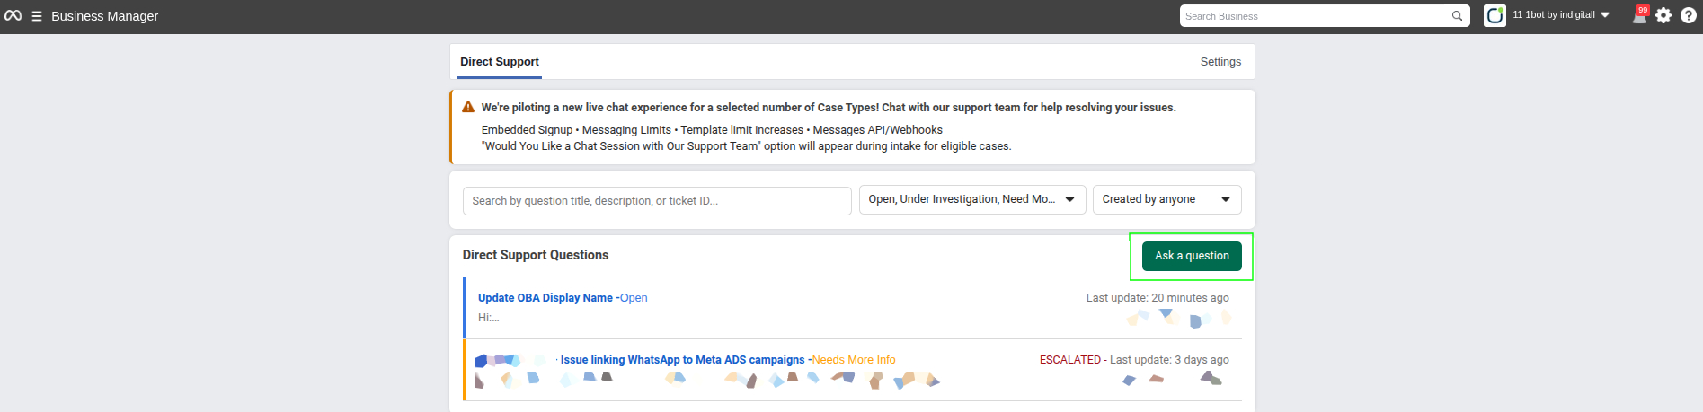Click the search magnifier icon

(x=1457, y=16)
